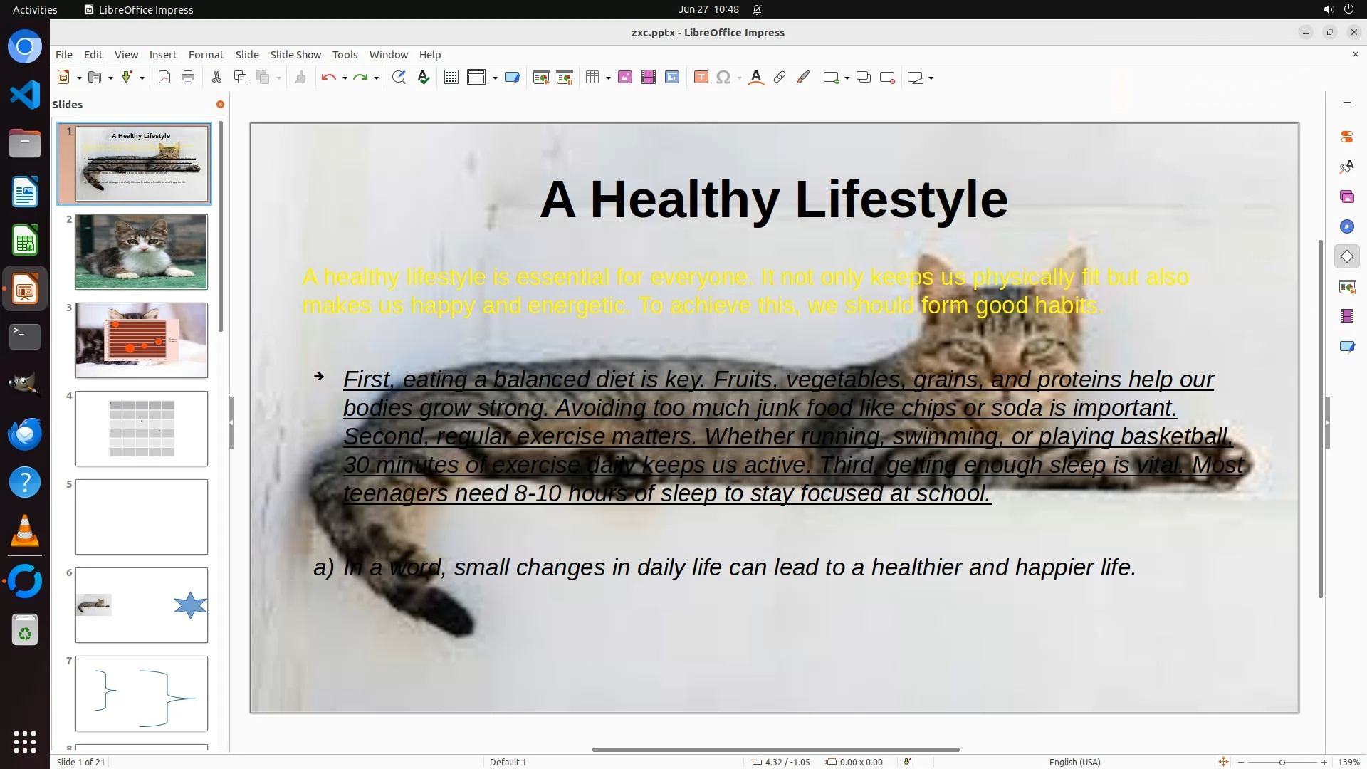Open the Slide Show menu
Image resolution: width=1367 pixels, height=769 pixels.
pos(295,54)
